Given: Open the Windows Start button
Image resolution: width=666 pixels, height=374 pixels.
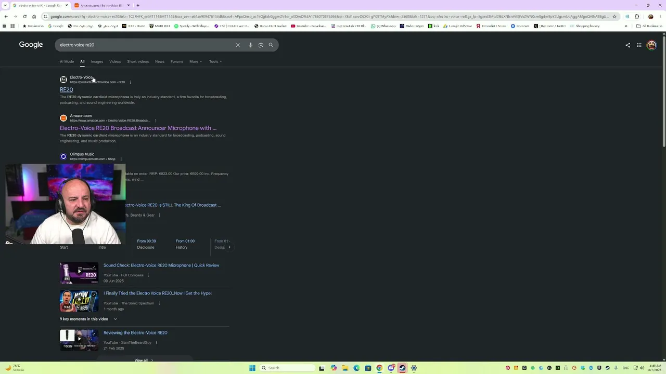Looking at the screenshot, I should coord(252,368).
